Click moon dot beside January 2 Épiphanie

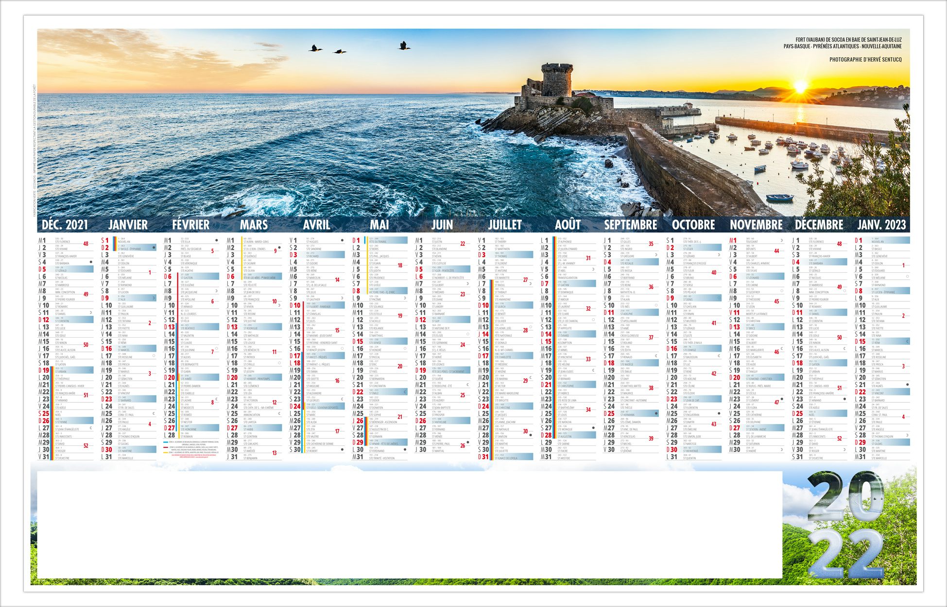tap(154, 247)
